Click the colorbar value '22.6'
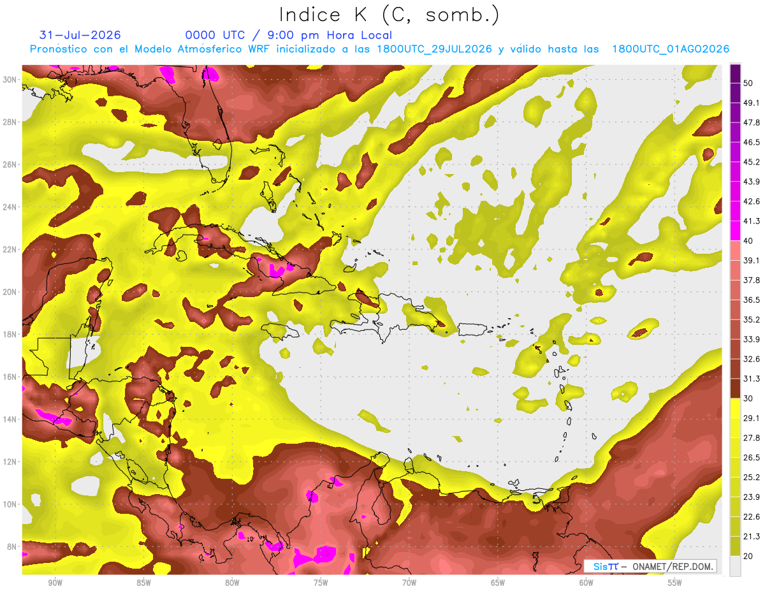Viewport: 765px width, 591px height. click(x=752, y=516)
